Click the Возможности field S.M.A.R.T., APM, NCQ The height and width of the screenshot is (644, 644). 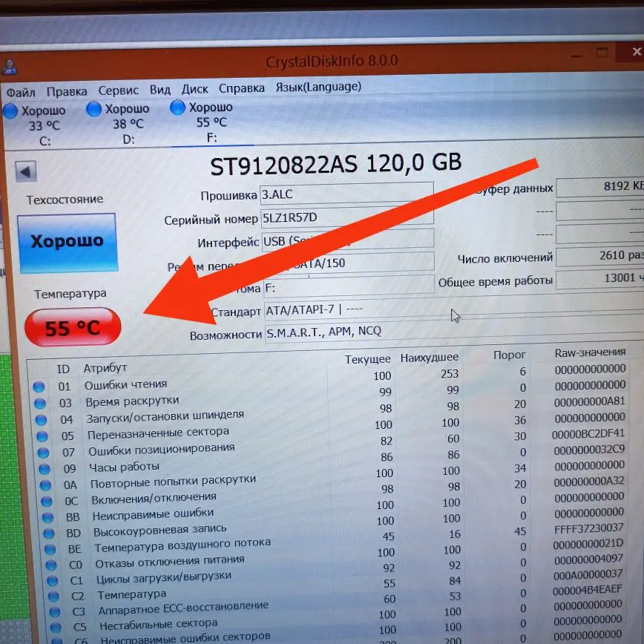454,331
